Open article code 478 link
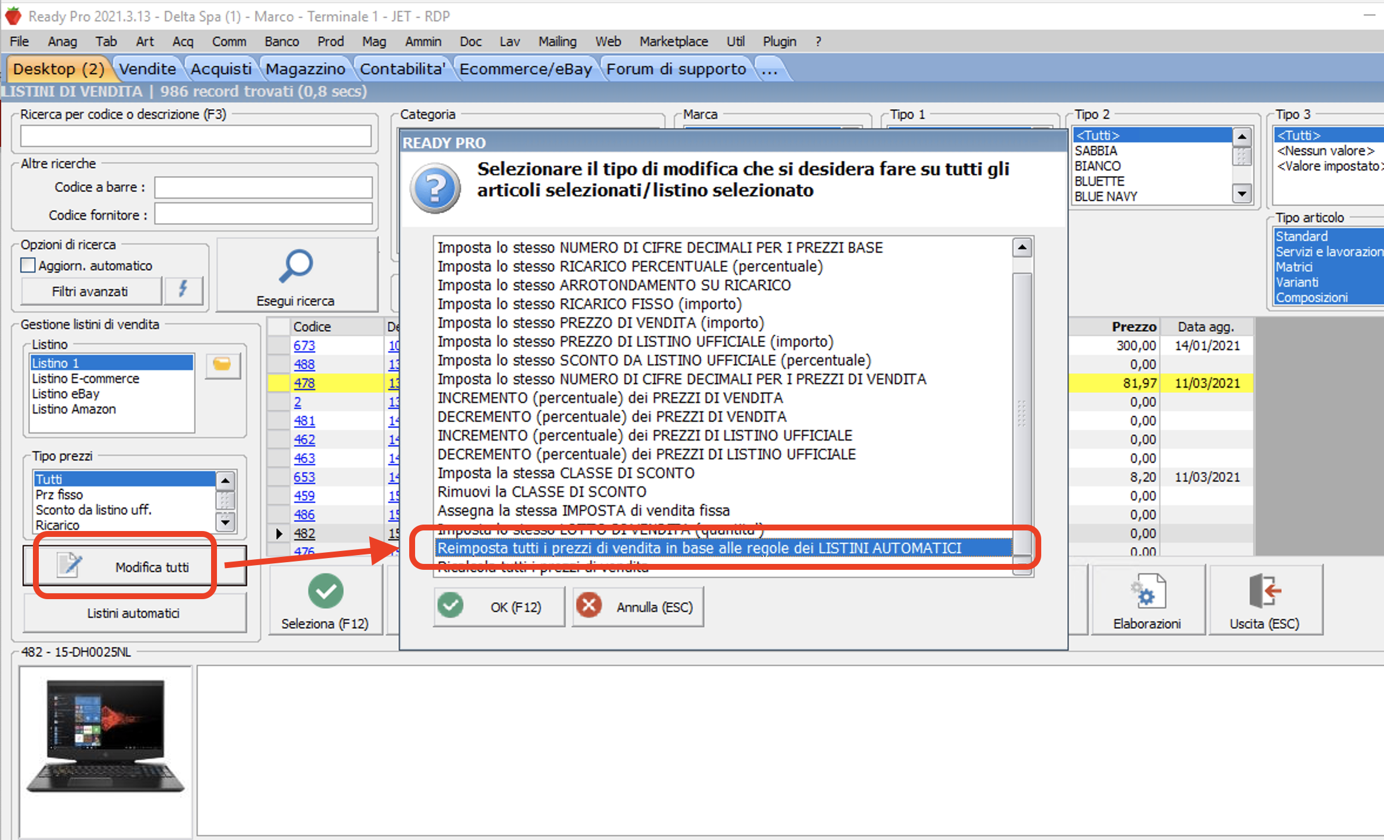 pos(305,383)
